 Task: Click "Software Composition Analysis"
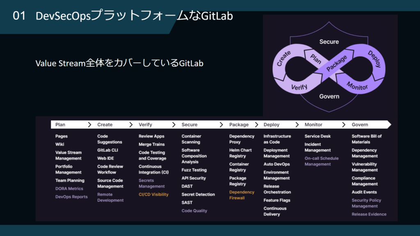pos(194,156)
